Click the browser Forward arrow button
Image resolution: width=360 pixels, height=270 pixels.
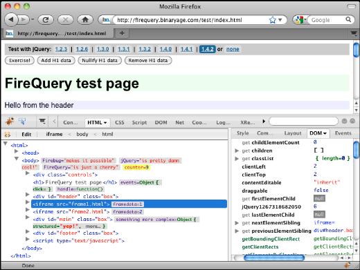23,19
